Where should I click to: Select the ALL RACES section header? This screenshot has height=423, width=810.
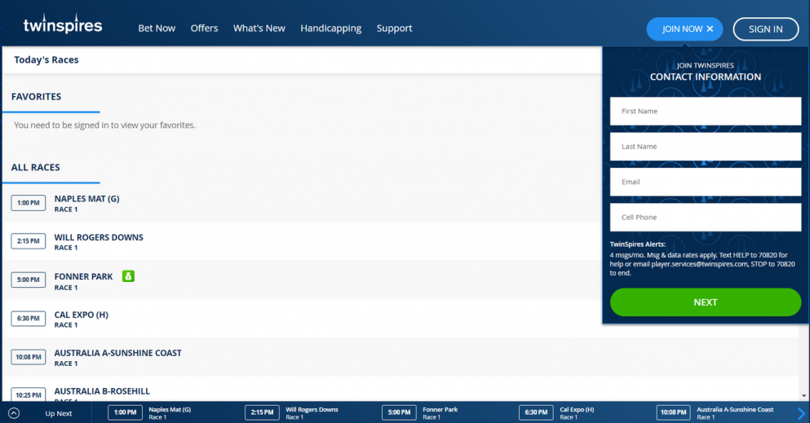pos(36,167)
